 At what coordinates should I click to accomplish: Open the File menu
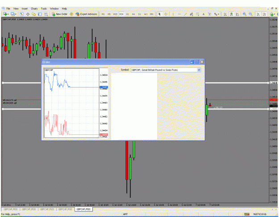(8, 8)
